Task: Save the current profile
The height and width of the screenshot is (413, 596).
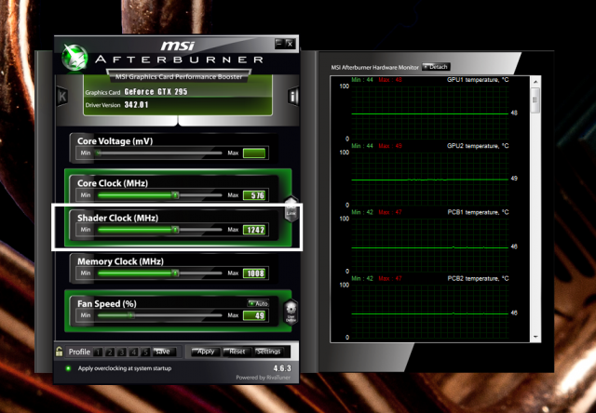Action: (x=163, y=352)
